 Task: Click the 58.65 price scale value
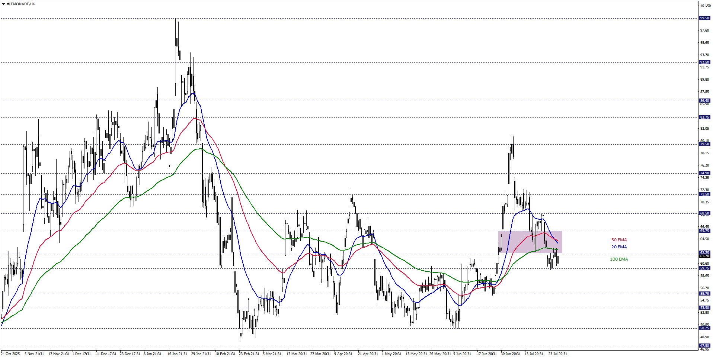click(704, 276)
